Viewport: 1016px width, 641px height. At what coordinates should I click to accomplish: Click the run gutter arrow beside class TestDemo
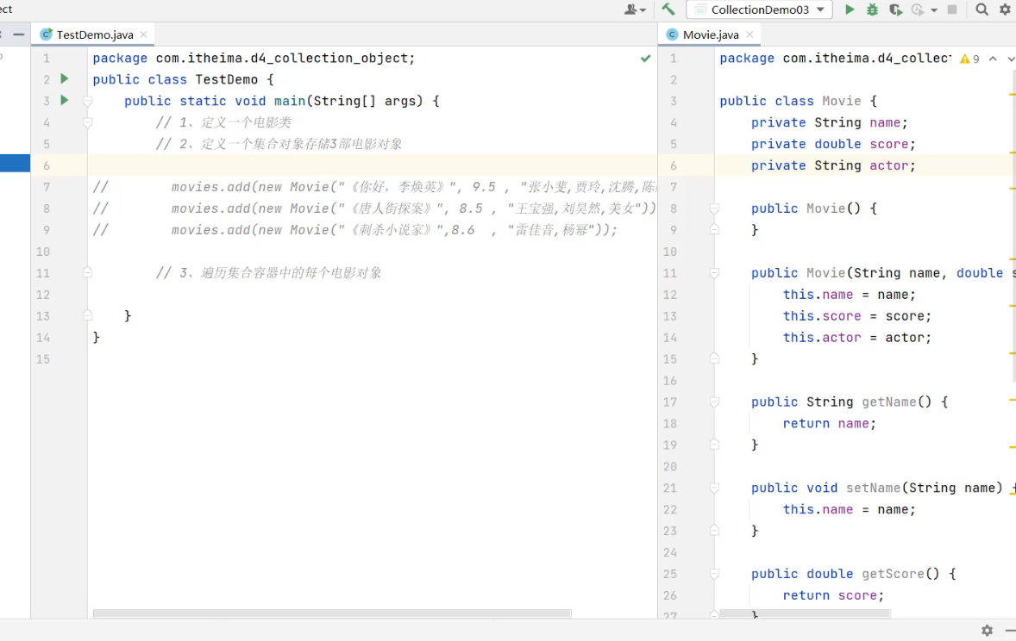tap(64, 79)
